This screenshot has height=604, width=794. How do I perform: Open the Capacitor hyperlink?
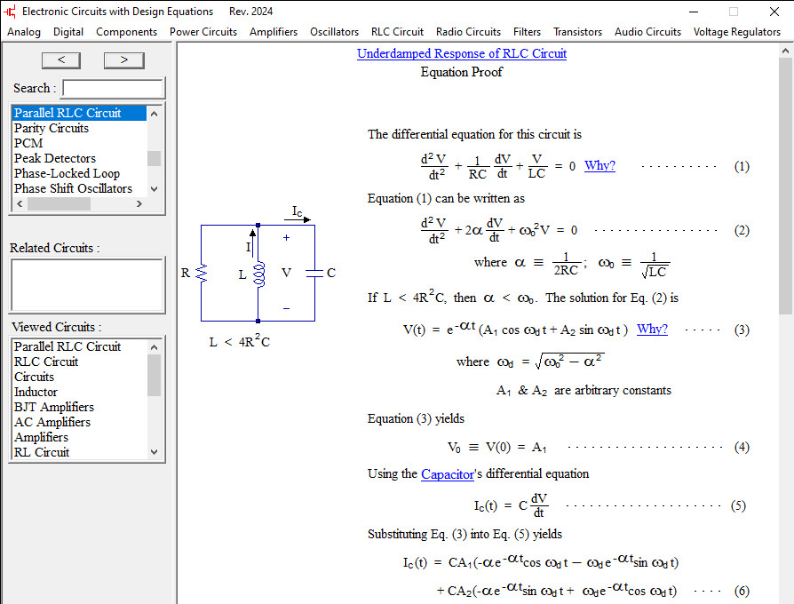pos(447,474)
